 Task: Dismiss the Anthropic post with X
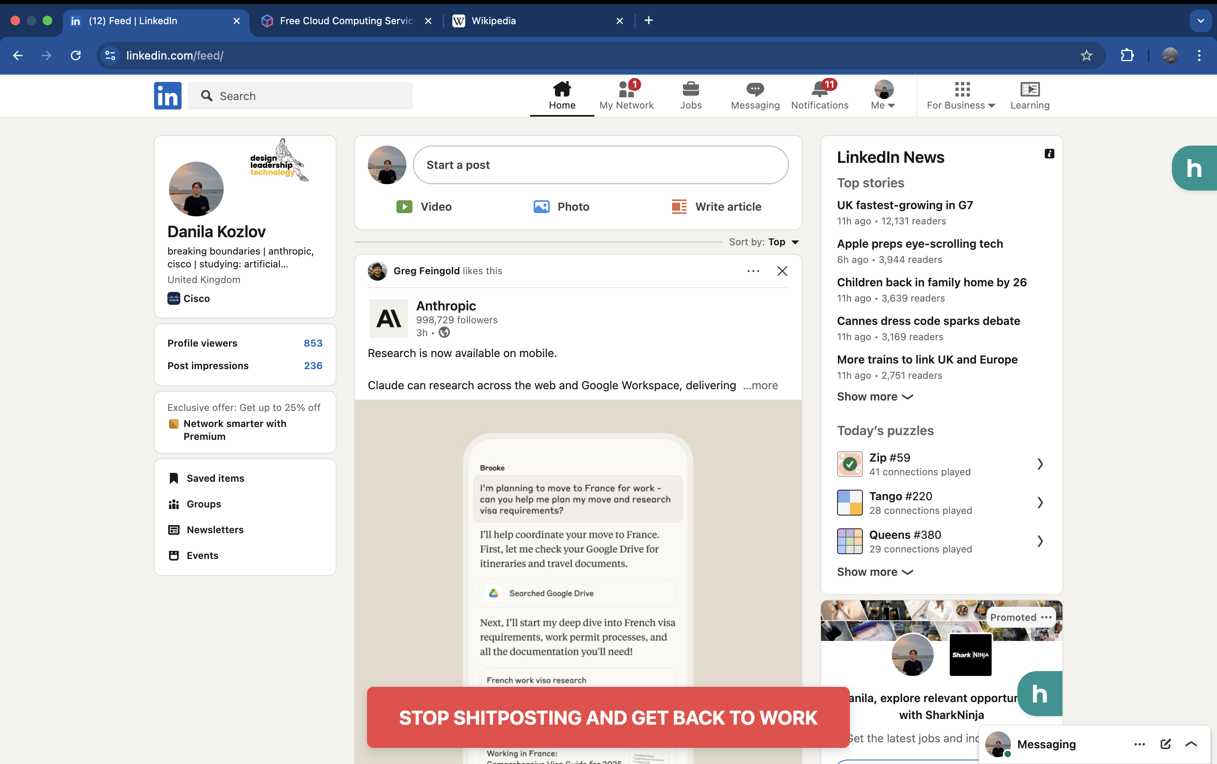pyautogui.click(x=782, y=271)
